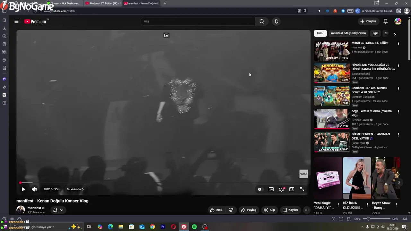This screenshot has height=231, width=411.
Task: Open player settings gear
Action: [x=282, y=189]
